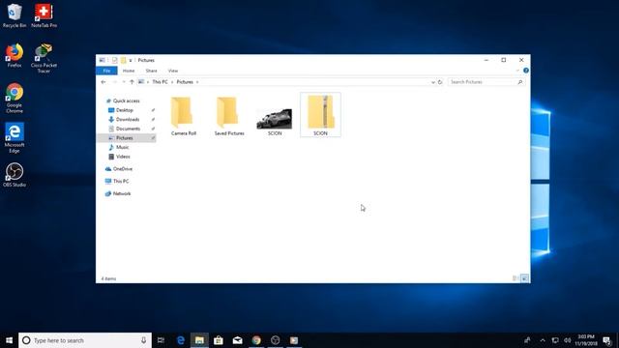Select the Saved Pictures folder
Image resolution: width=619 pixels, height=348 pixels.
[229, 116]
